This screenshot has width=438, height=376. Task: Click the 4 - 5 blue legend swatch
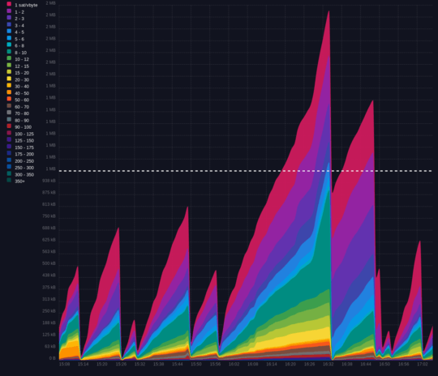point(9,31)
